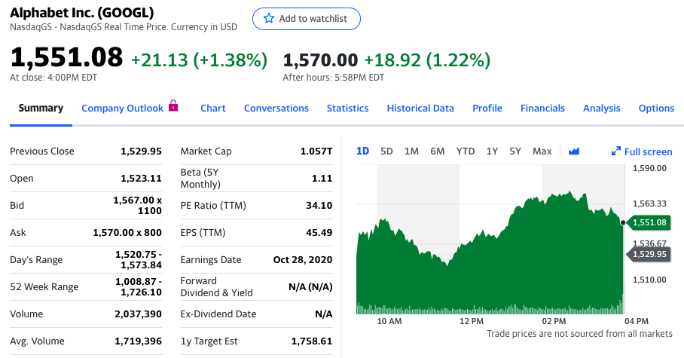Click the Bid value 1,567.00 x 1100
684x358 pixels.
(137, 205)
